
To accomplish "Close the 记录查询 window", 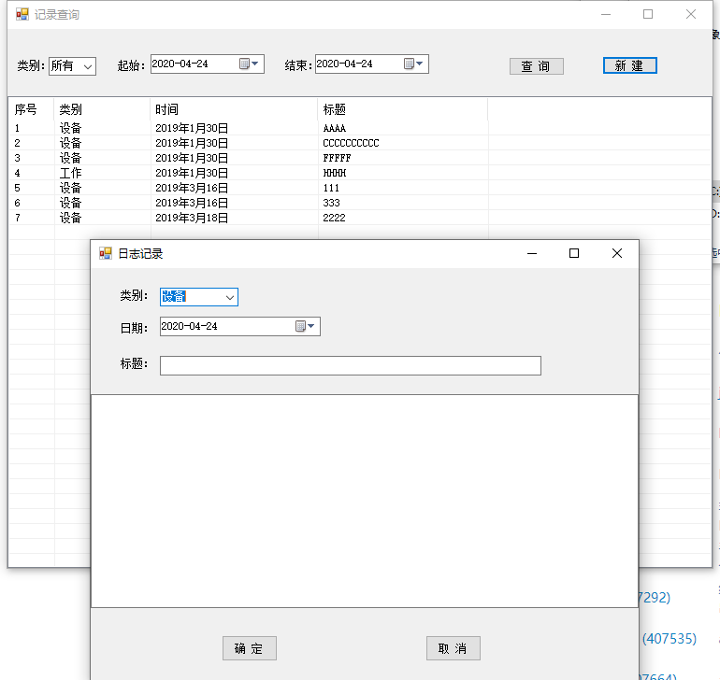I will [x=691, y=14].
